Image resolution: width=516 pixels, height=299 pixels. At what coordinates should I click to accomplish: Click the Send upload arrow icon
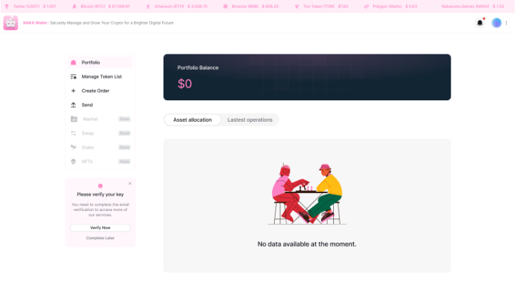[74, 105]
